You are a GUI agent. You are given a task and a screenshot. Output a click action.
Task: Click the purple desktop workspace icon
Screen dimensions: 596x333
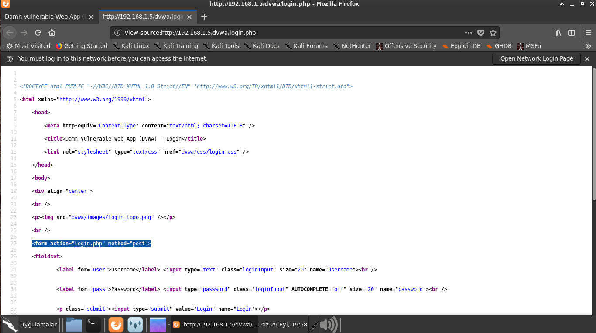coord(158,325)
